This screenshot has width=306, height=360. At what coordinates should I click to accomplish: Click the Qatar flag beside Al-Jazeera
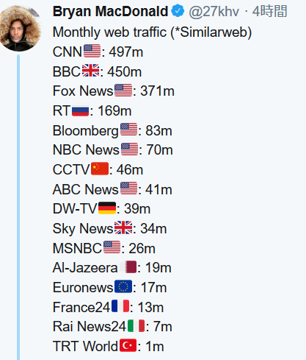(128, 267)
